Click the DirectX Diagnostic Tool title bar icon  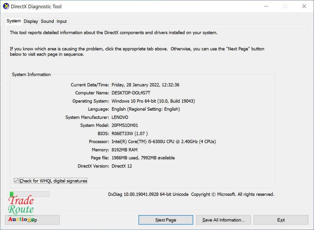coord(6,6)
